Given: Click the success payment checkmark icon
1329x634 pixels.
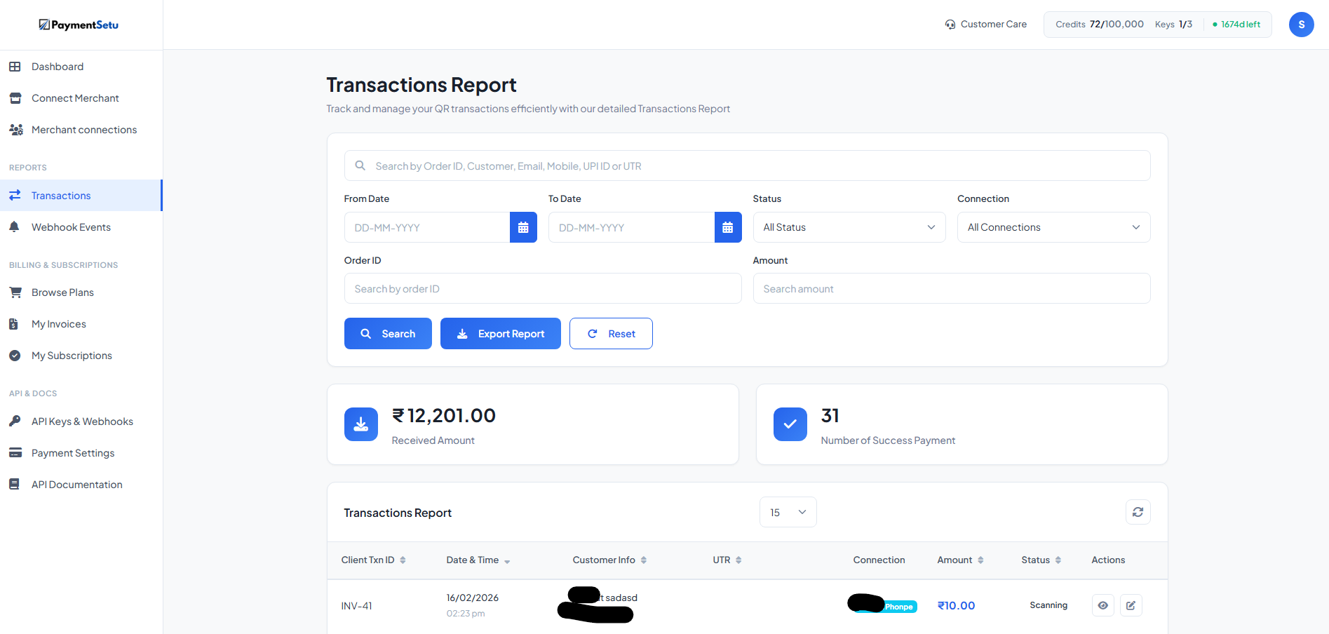Looking at the screenshot, I should pos(790,424).
